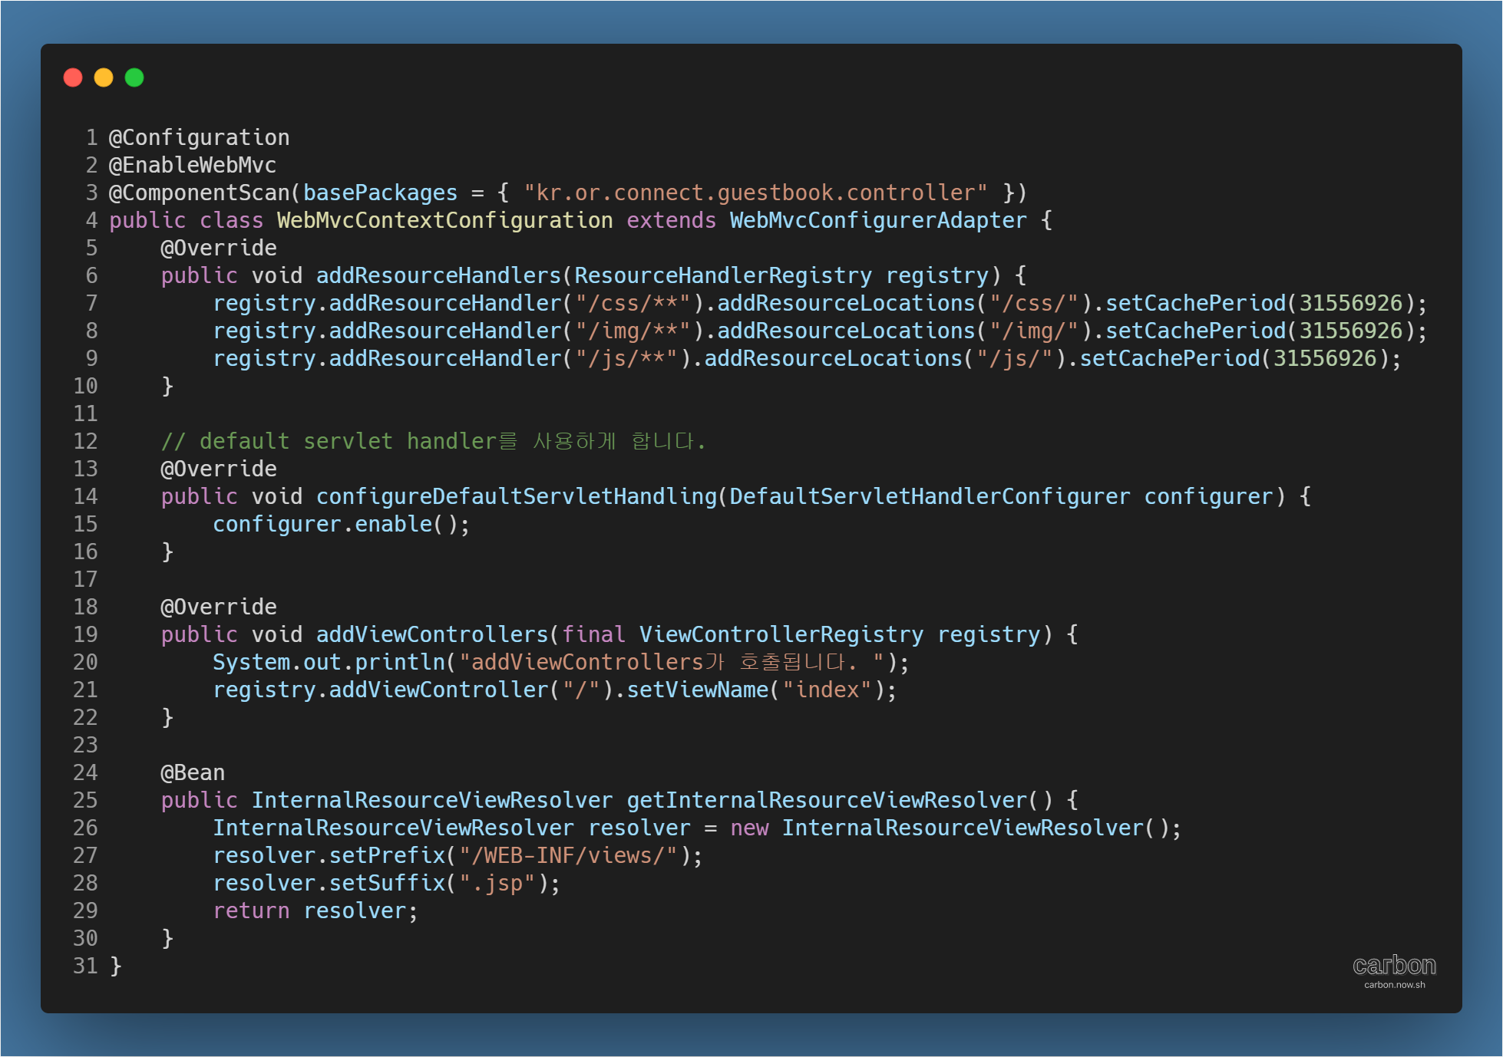This screenshot has height=1057, width=1503.
Task: Click the green maximize window dot
Action: (x=134, y=77)
